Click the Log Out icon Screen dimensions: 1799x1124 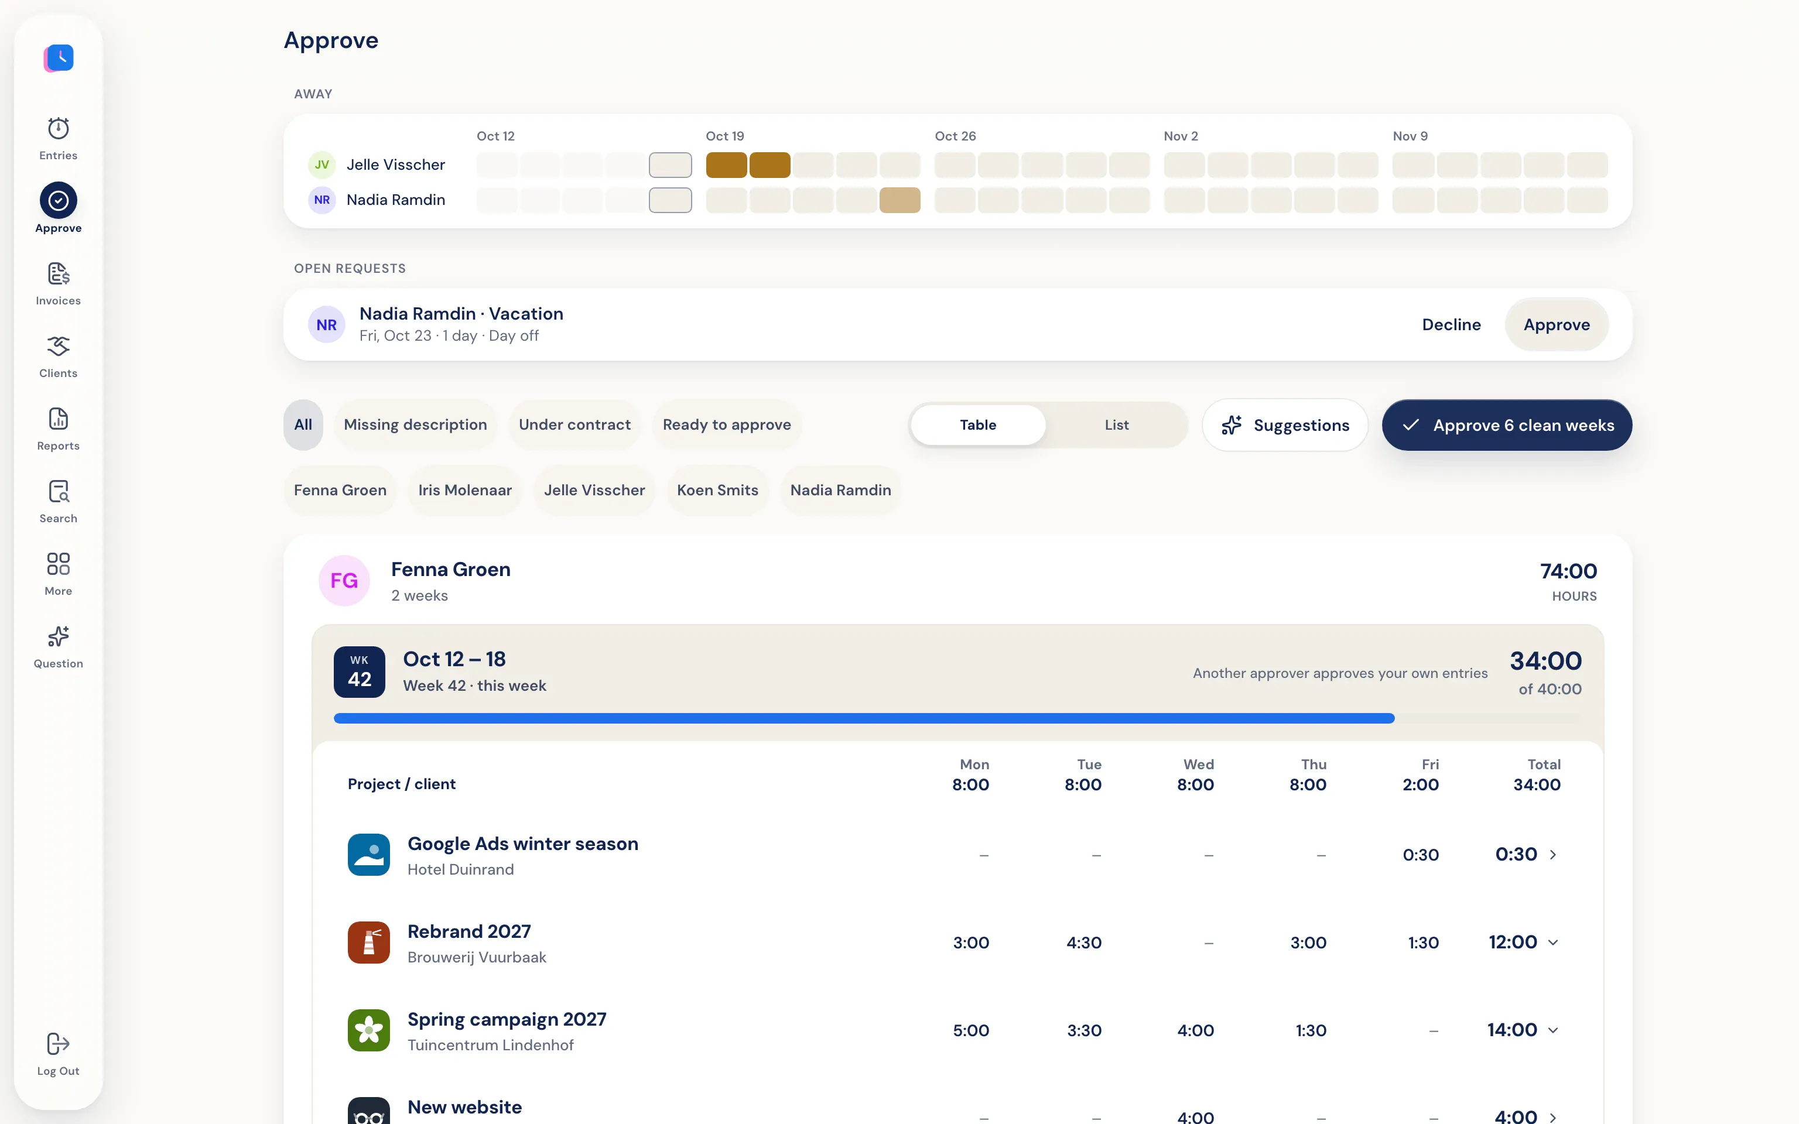pyautogui.click(x=58, y=1044)
